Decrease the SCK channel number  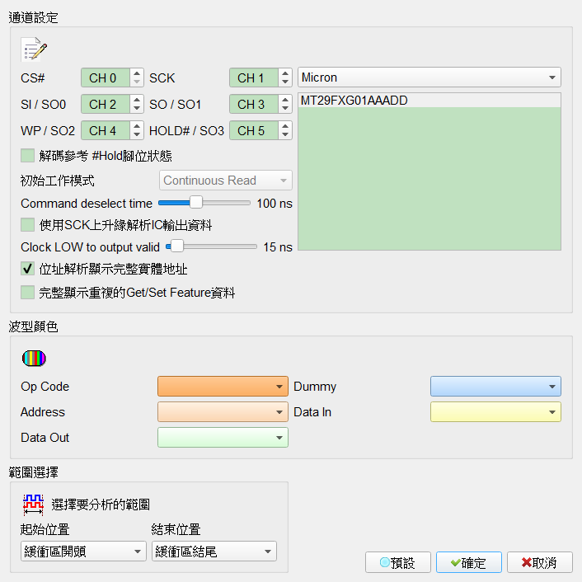pos(285,82)
